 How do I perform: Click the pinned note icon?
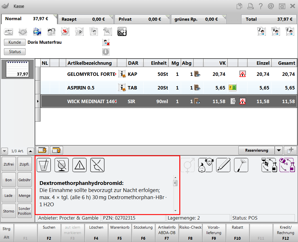click(x=108, y=32)
